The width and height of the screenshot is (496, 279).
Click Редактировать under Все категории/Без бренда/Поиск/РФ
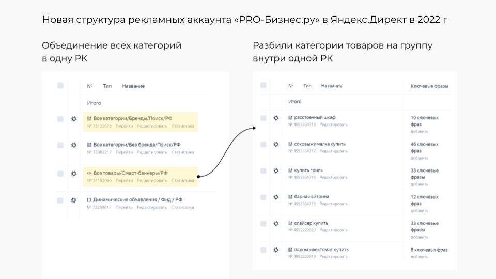click(x=152, y=152)
